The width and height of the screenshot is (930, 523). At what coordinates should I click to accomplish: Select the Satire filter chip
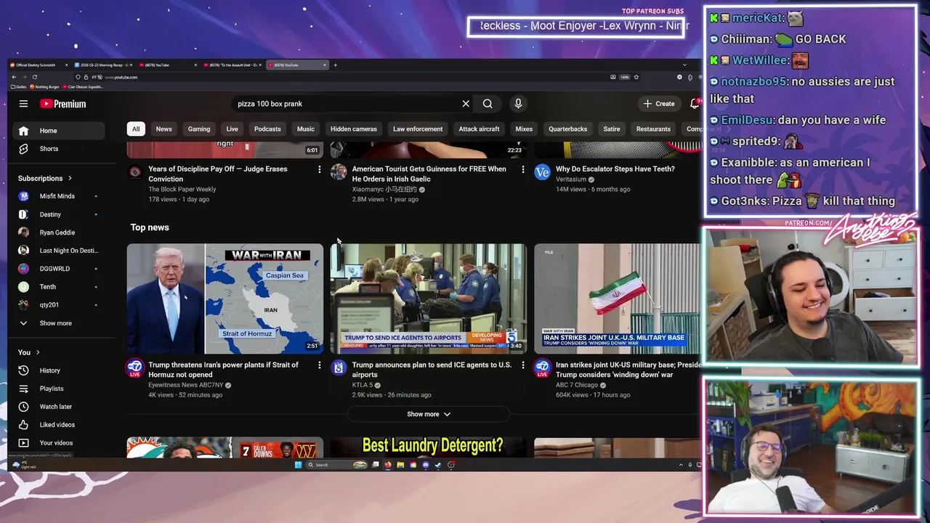click(x=612, y=129)
